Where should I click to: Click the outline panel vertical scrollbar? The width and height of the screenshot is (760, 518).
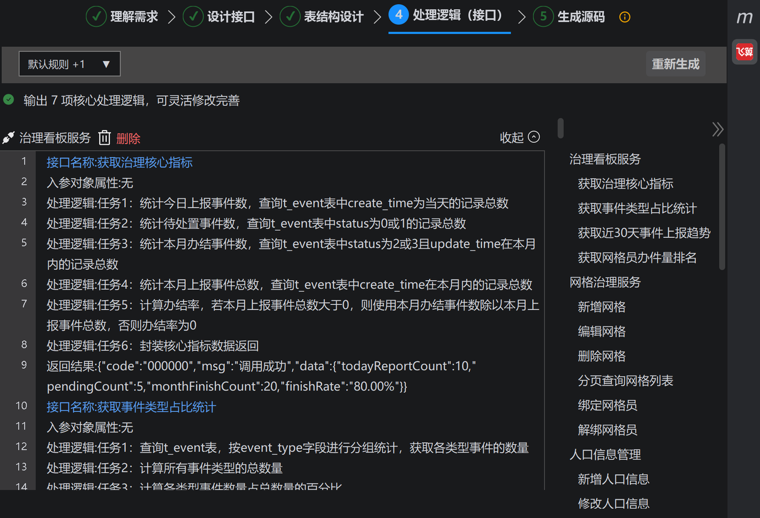tap(722, 206)
